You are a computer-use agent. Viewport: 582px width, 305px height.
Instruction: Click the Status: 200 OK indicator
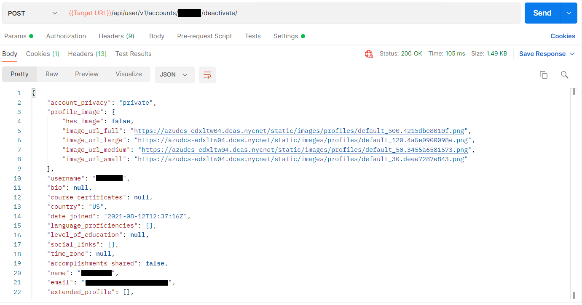400,54
